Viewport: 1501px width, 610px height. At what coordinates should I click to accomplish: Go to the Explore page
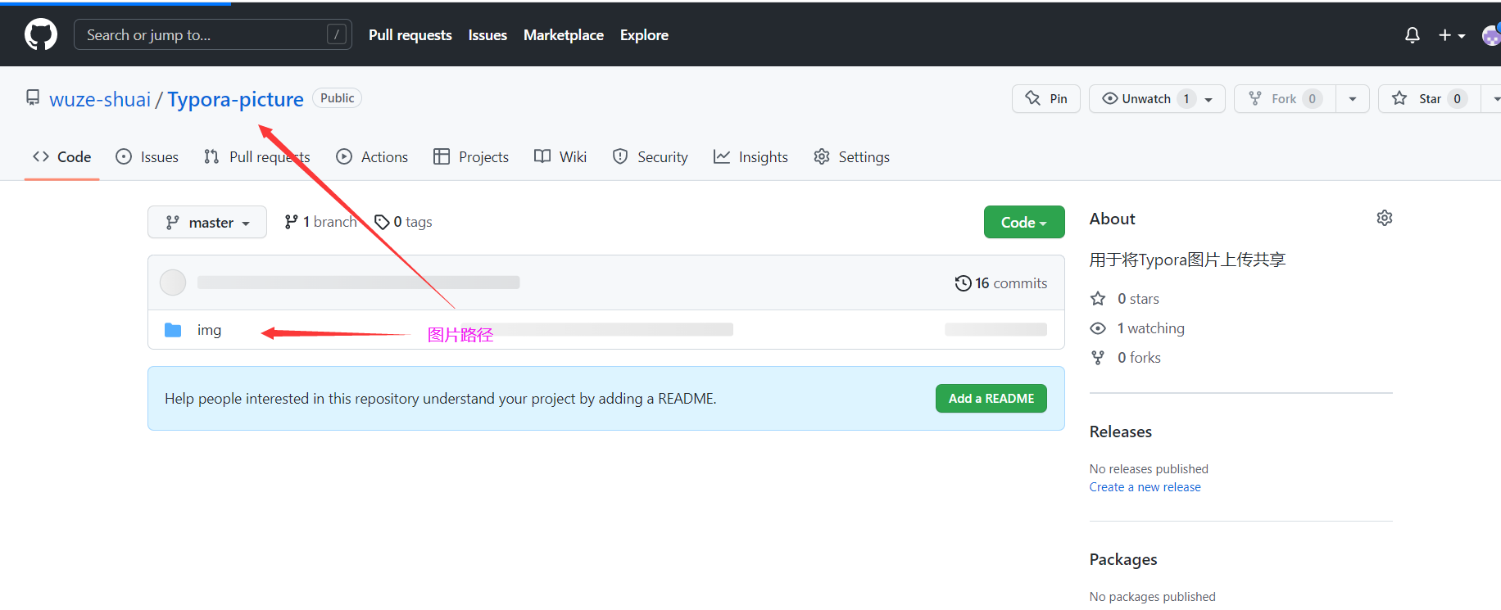[644, 35]
